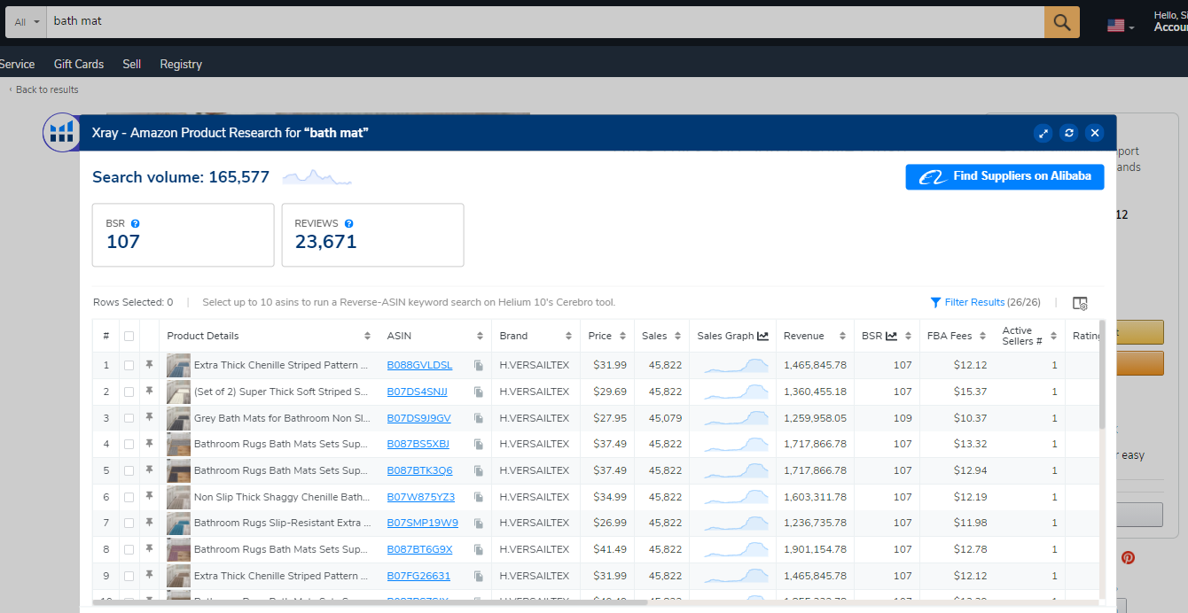Pin row 3 product
The height and width of the screenshot is (613, 1188).
coord(150,418)
